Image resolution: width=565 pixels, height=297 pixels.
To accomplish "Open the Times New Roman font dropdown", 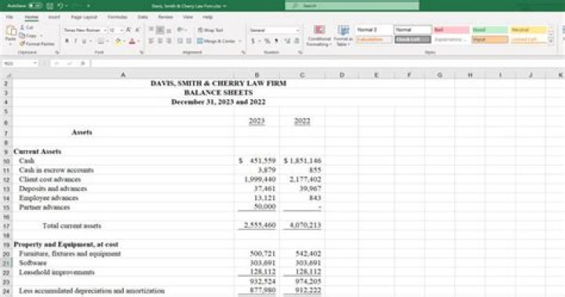I will click(x=105, y=31).
